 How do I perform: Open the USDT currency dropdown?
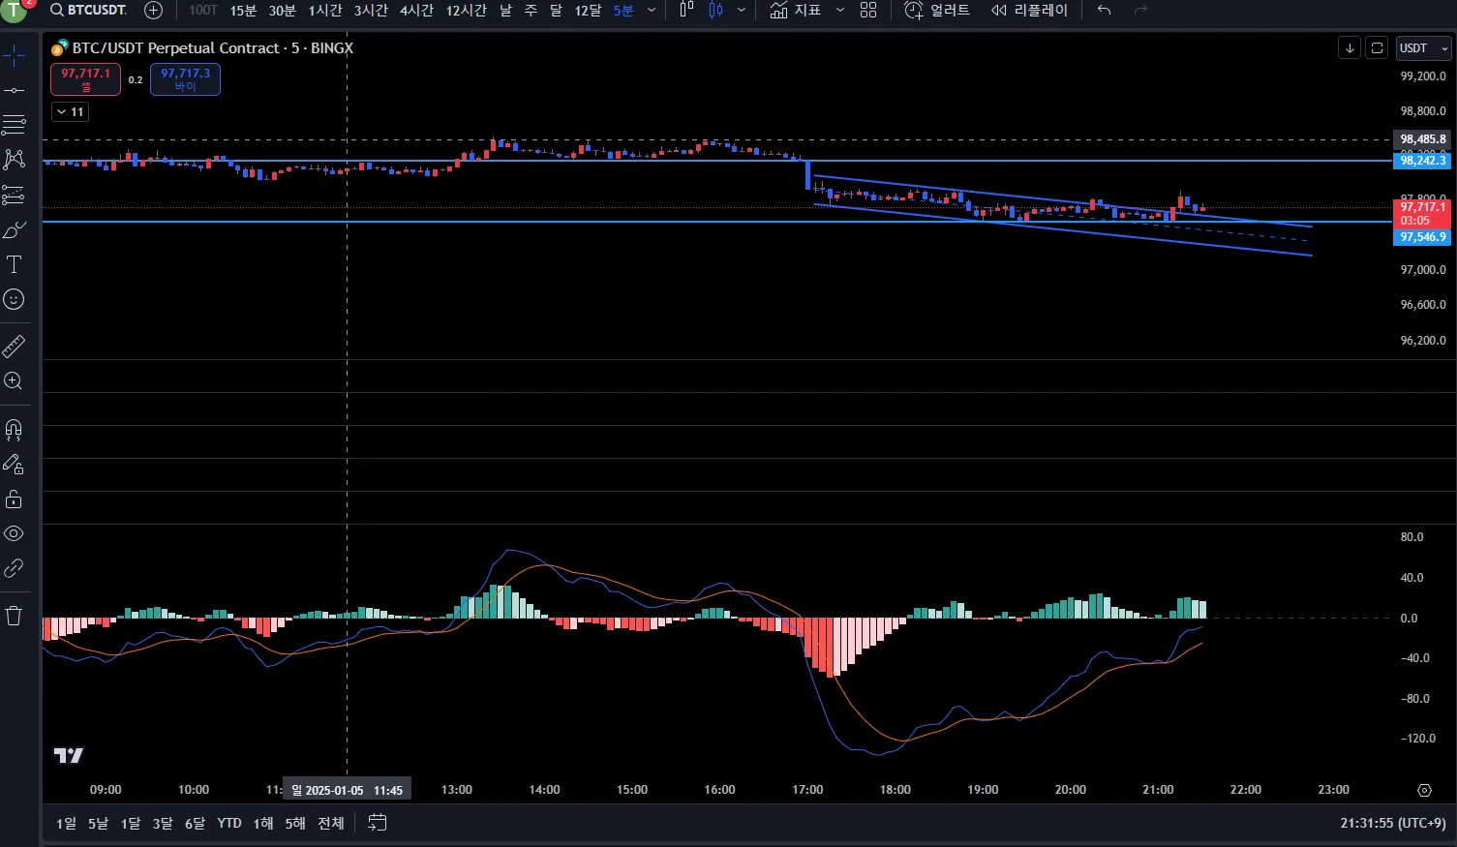(x=1423, y=48)
